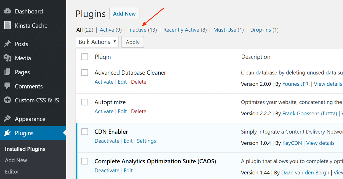This screenshot has width=343, height=179.
Task: Open the Comments speech bubble icon
Action: click(7, 86)
